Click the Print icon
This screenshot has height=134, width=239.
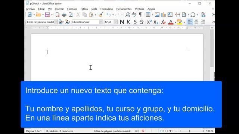point(64,15)
